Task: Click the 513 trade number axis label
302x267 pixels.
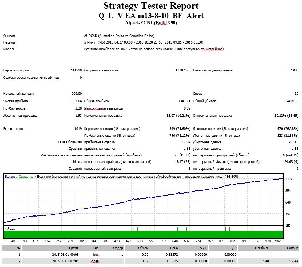Action: coord(140,241)
